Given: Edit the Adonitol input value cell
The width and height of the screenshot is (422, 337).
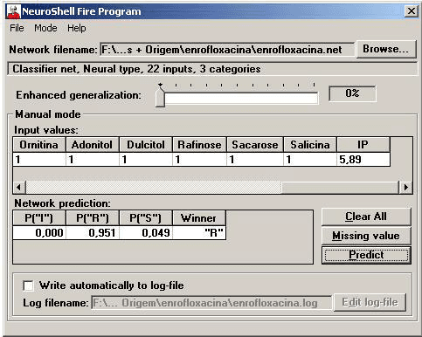Looking at the screenshot, I should click(93, 160).
